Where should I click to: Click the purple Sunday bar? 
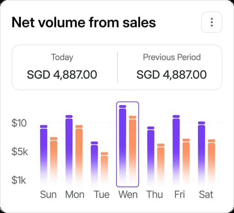[x=44, y=156]
